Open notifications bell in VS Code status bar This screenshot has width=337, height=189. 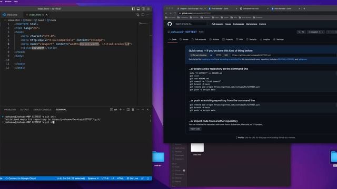(148, 178)
